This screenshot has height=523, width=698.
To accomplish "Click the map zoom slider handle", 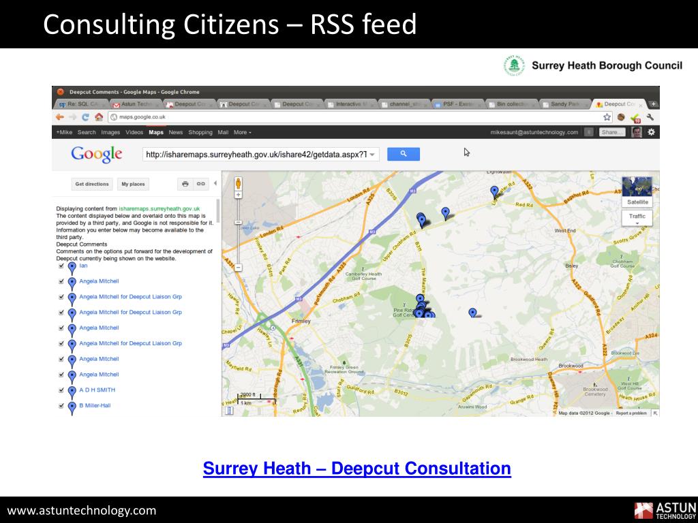I will coord(238,223).
